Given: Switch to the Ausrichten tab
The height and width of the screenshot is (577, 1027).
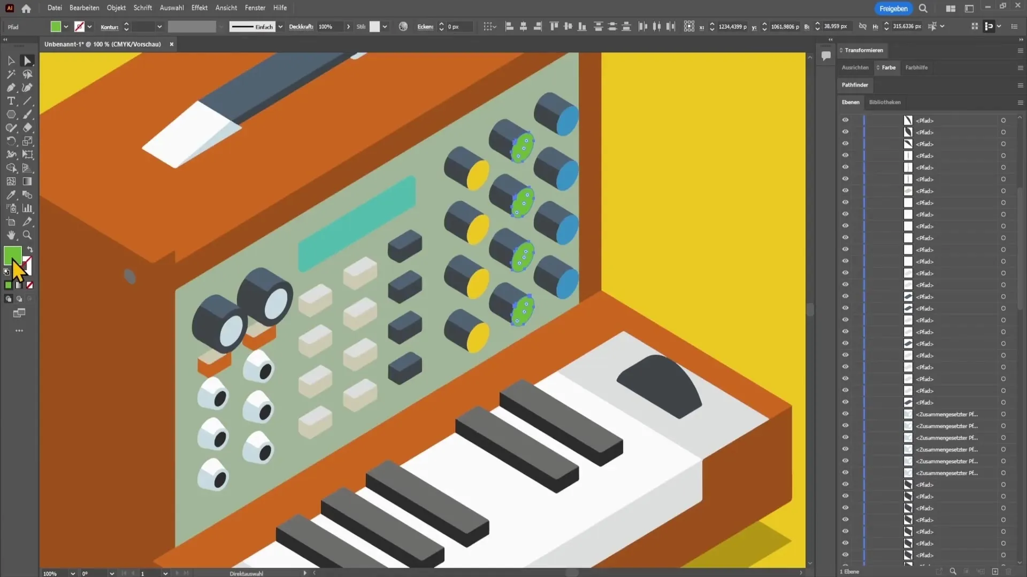Looking at the screenshot, I should [855, 68].
